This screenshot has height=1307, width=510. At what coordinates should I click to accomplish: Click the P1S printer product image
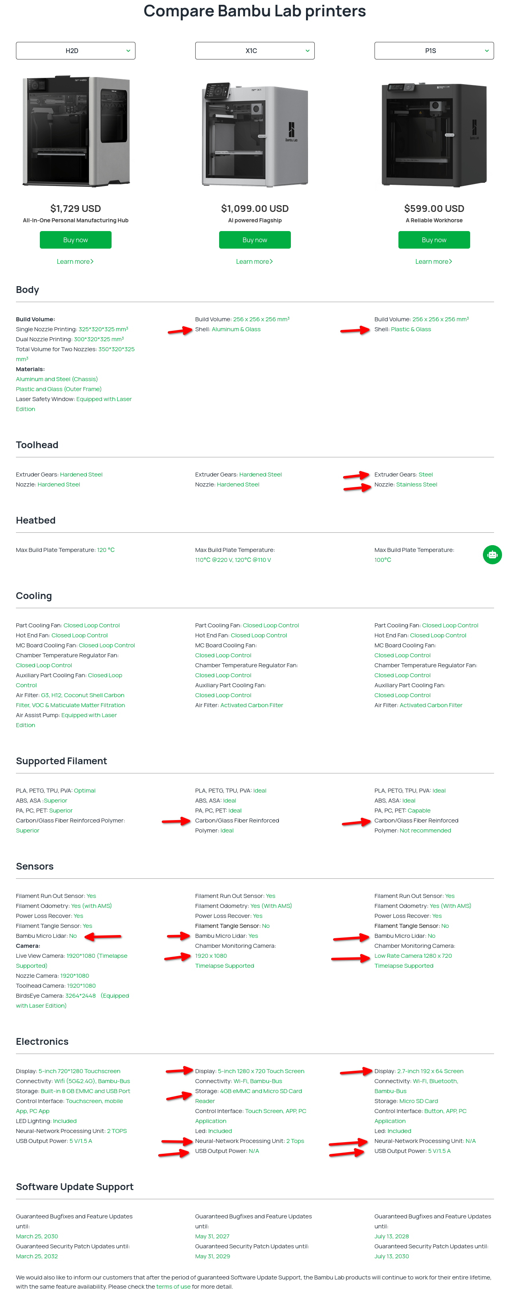point(434,135)
